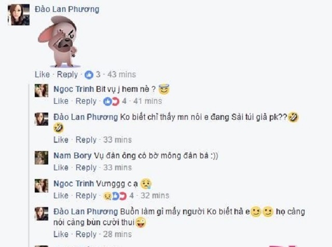Click Nam Bory's avatar thumbnail
The height and width of the screenshot is (247, 332).
(41, 158)
